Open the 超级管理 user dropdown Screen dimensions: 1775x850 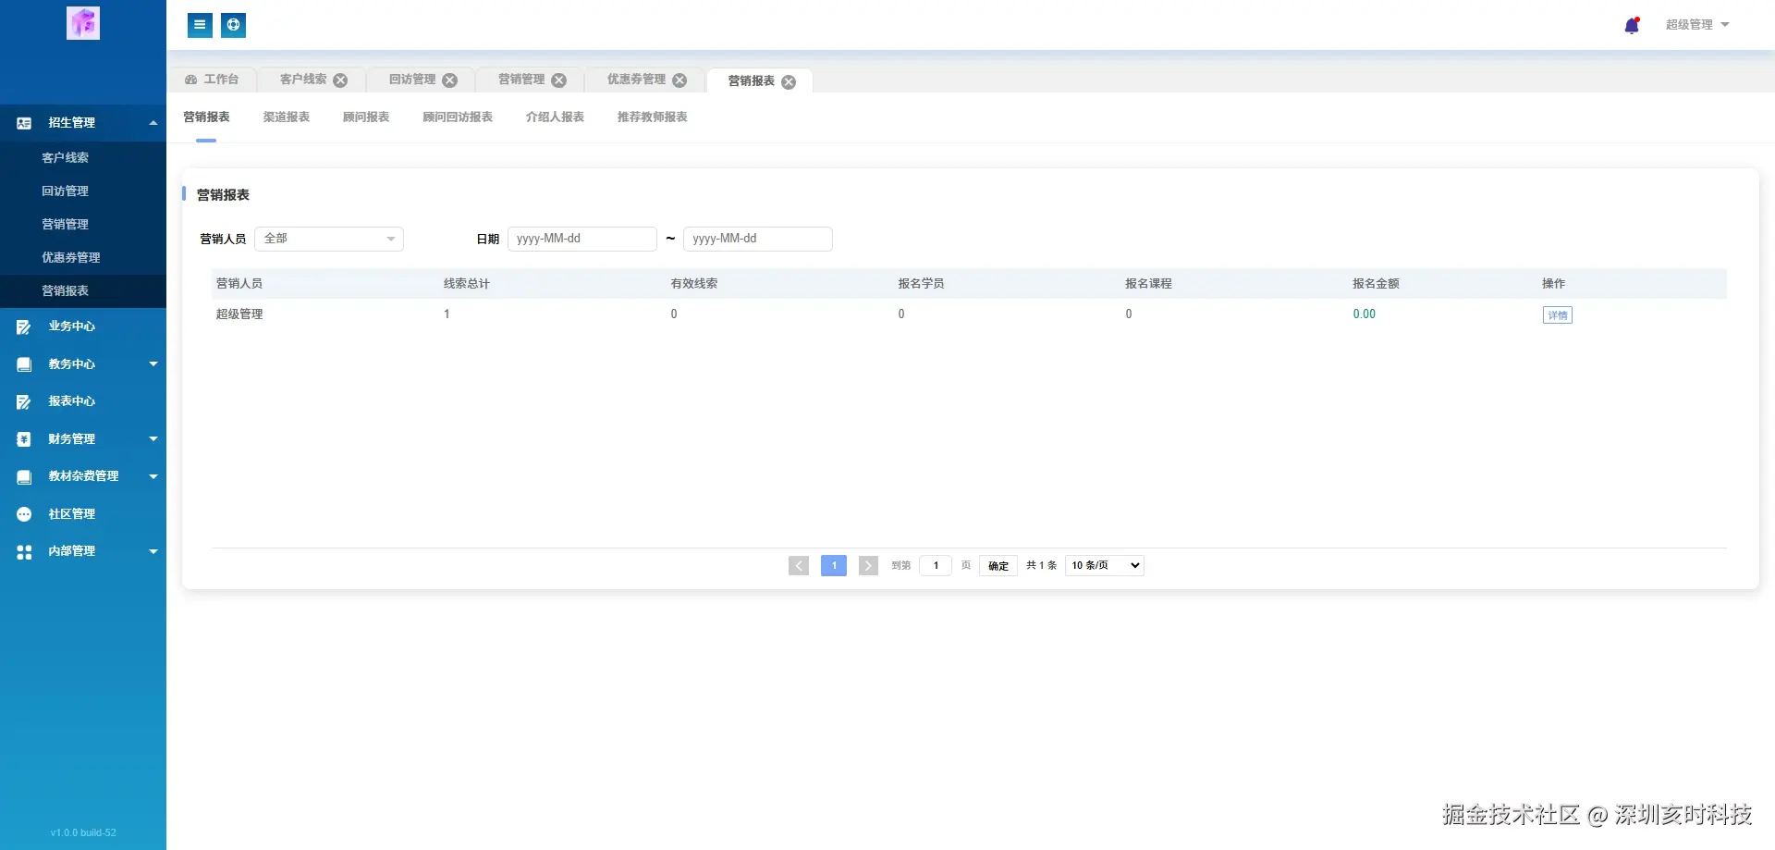pos(1697,25)
